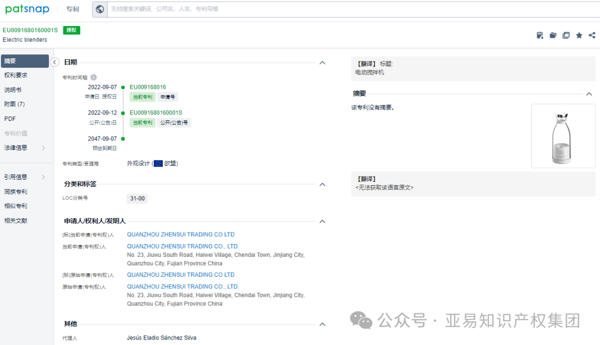Click the info icon beside 专利时间轴
The image size is (600, 345).
[94, 77]
